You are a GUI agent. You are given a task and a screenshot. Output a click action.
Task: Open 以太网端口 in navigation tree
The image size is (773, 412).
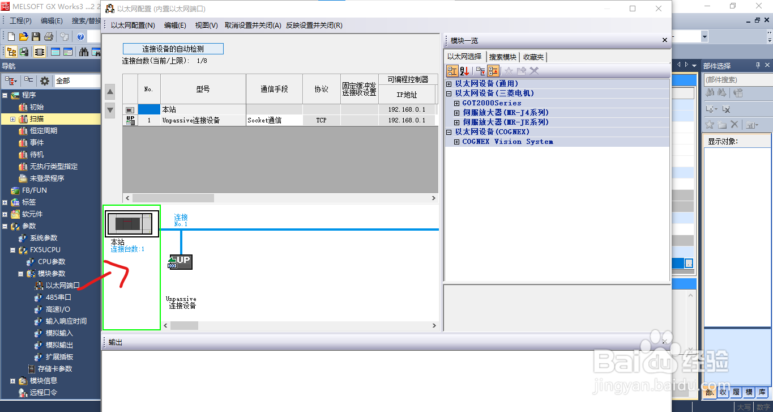62,286
